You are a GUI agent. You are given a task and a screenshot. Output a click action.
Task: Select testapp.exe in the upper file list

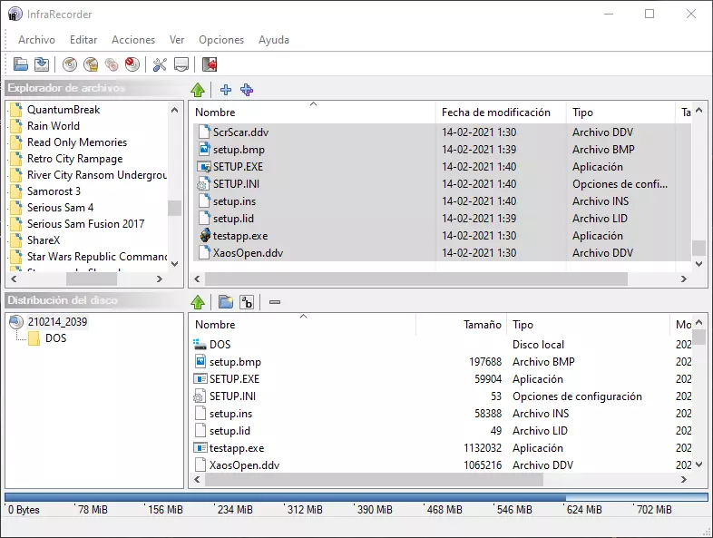tap(239, 236)
